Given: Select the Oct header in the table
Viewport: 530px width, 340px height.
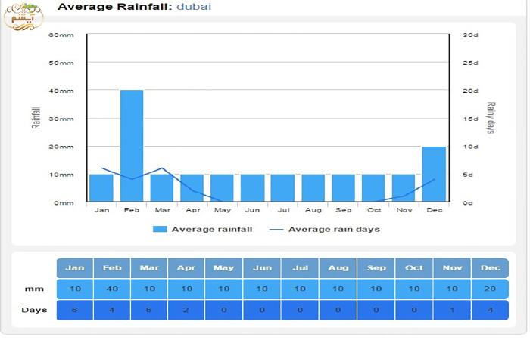Looking at the screenshot, I should (414, 268).
